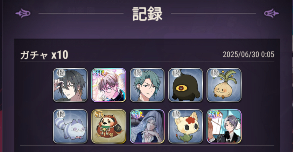Image resolution: width=293 pixels, height=152 pixels.
Task: Tap the SSR badge on hooded character
Action: (x=137, y=114)
